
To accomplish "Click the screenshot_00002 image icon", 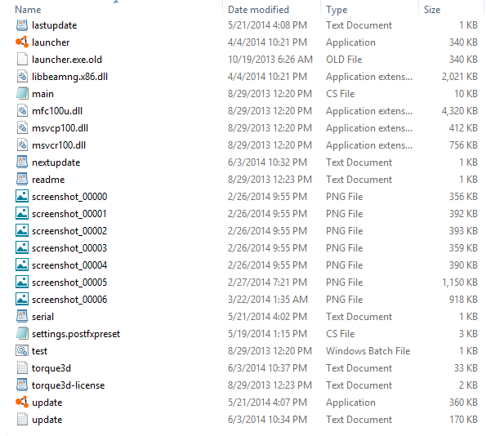I will 22,231.
